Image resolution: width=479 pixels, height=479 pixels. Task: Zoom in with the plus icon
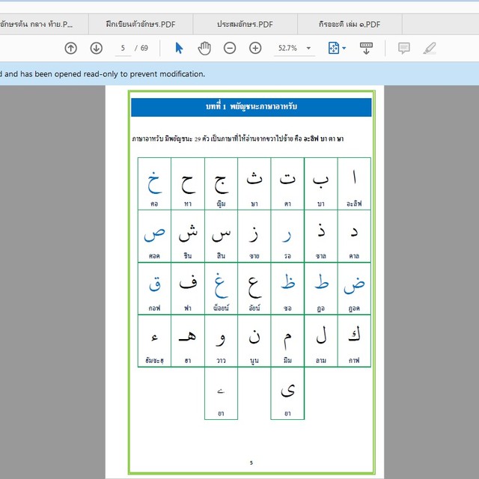coord(255,48)
